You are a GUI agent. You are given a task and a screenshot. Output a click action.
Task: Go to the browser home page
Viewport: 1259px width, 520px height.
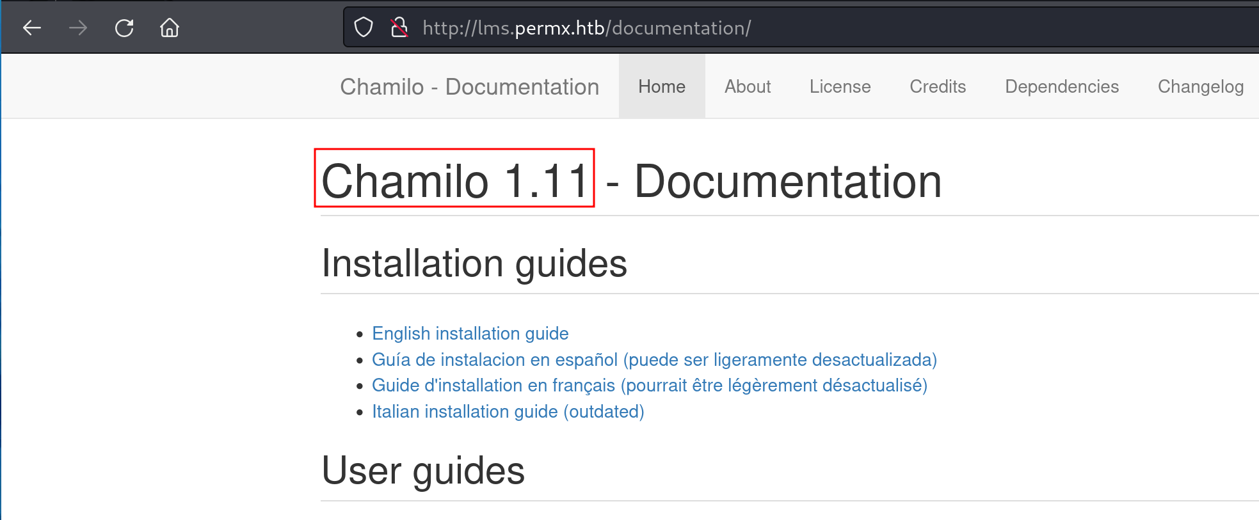tap(170, 28)
